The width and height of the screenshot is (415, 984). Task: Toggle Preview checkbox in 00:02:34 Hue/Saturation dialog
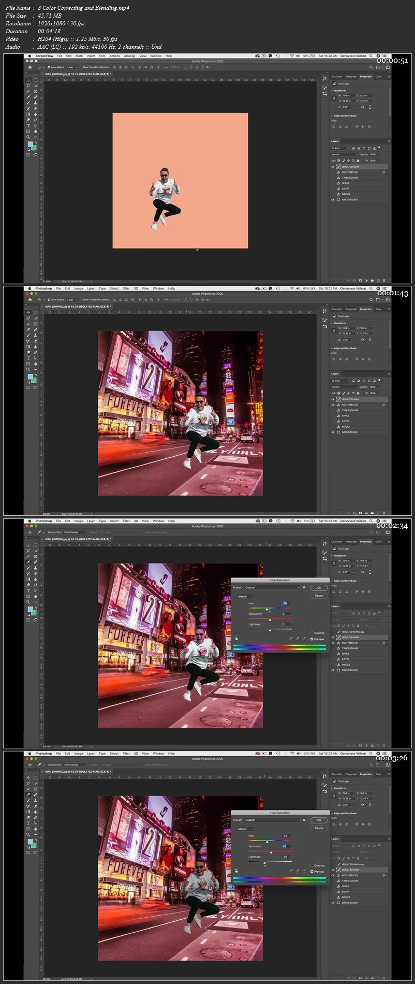click(312, 639)
